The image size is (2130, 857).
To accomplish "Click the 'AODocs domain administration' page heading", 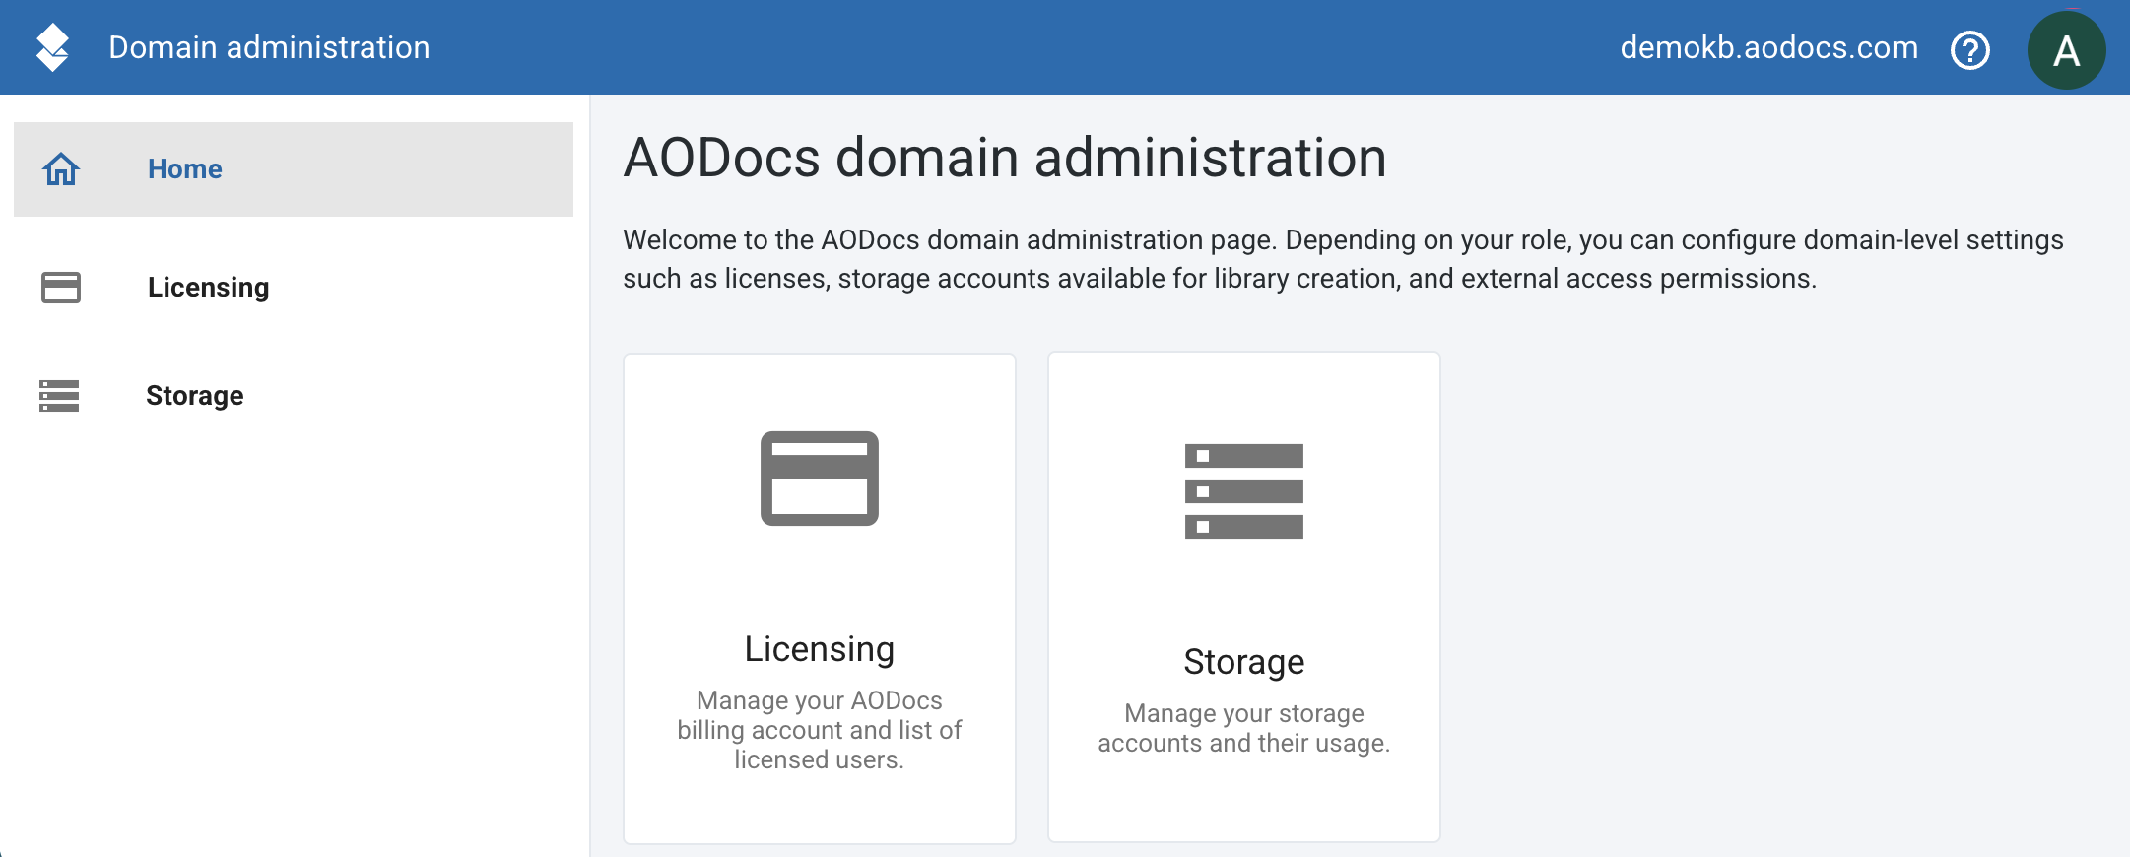I will pos(1005,158).
